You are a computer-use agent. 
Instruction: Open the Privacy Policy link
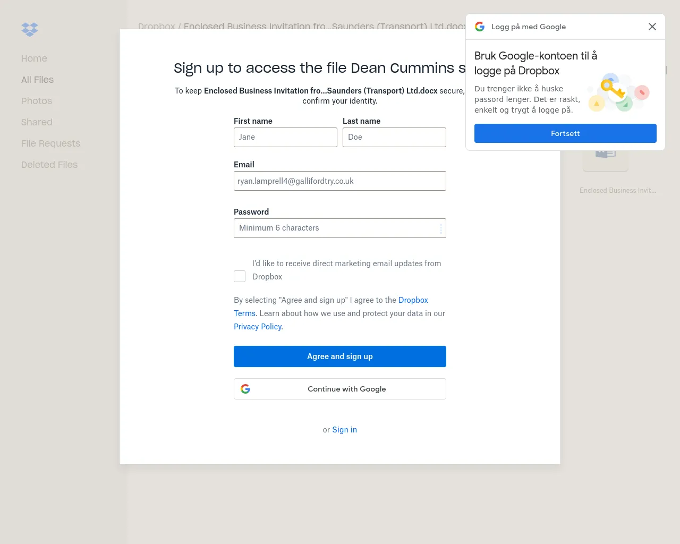pos(258,327)
